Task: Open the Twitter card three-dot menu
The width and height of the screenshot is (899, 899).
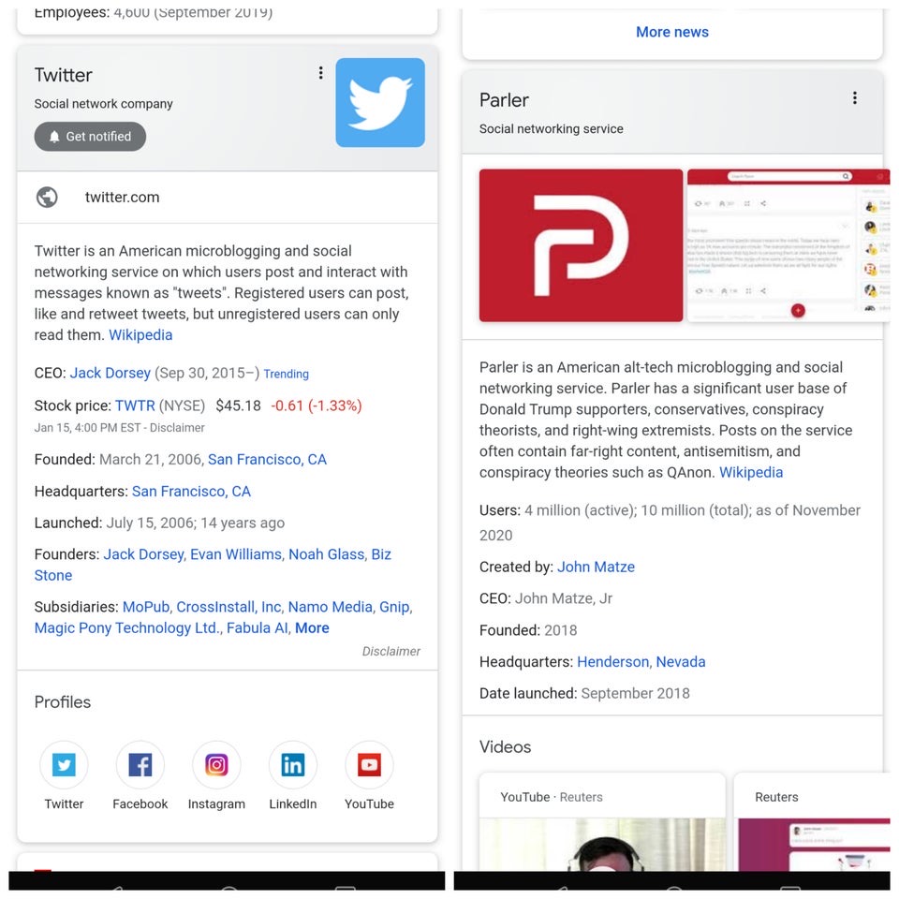Action: (320, 73)
